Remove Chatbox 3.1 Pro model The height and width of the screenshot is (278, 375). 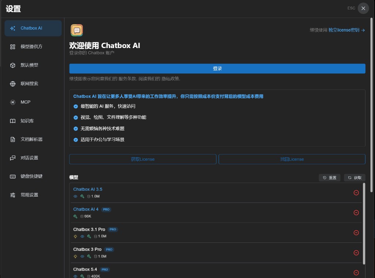pos(356,233)
